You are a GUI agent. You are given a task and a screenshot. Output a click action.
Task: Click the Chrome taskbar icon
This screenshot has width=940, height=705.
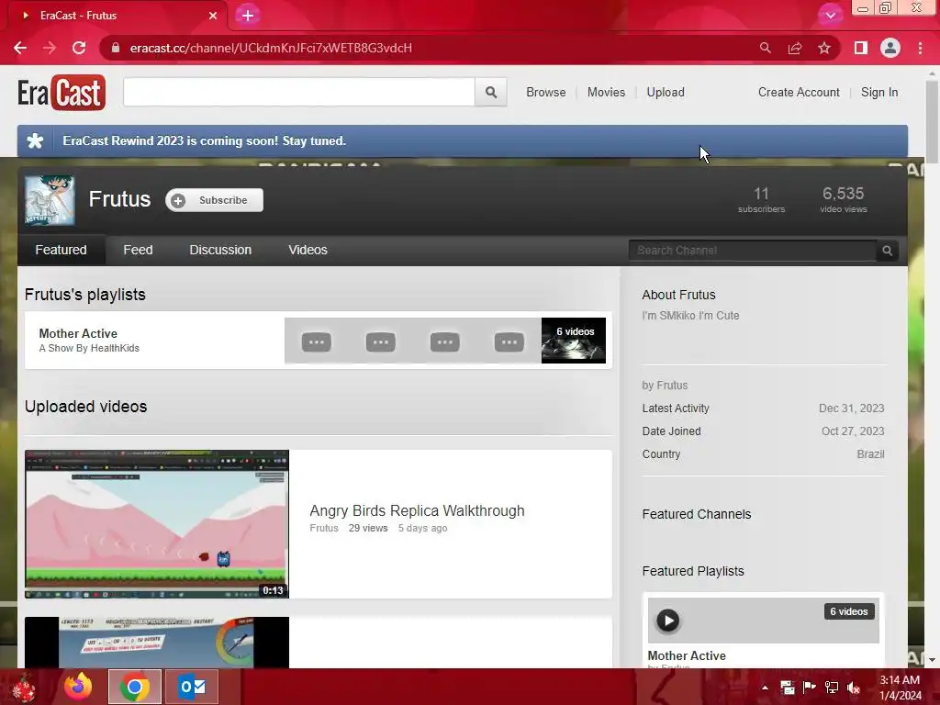point(135,687)
